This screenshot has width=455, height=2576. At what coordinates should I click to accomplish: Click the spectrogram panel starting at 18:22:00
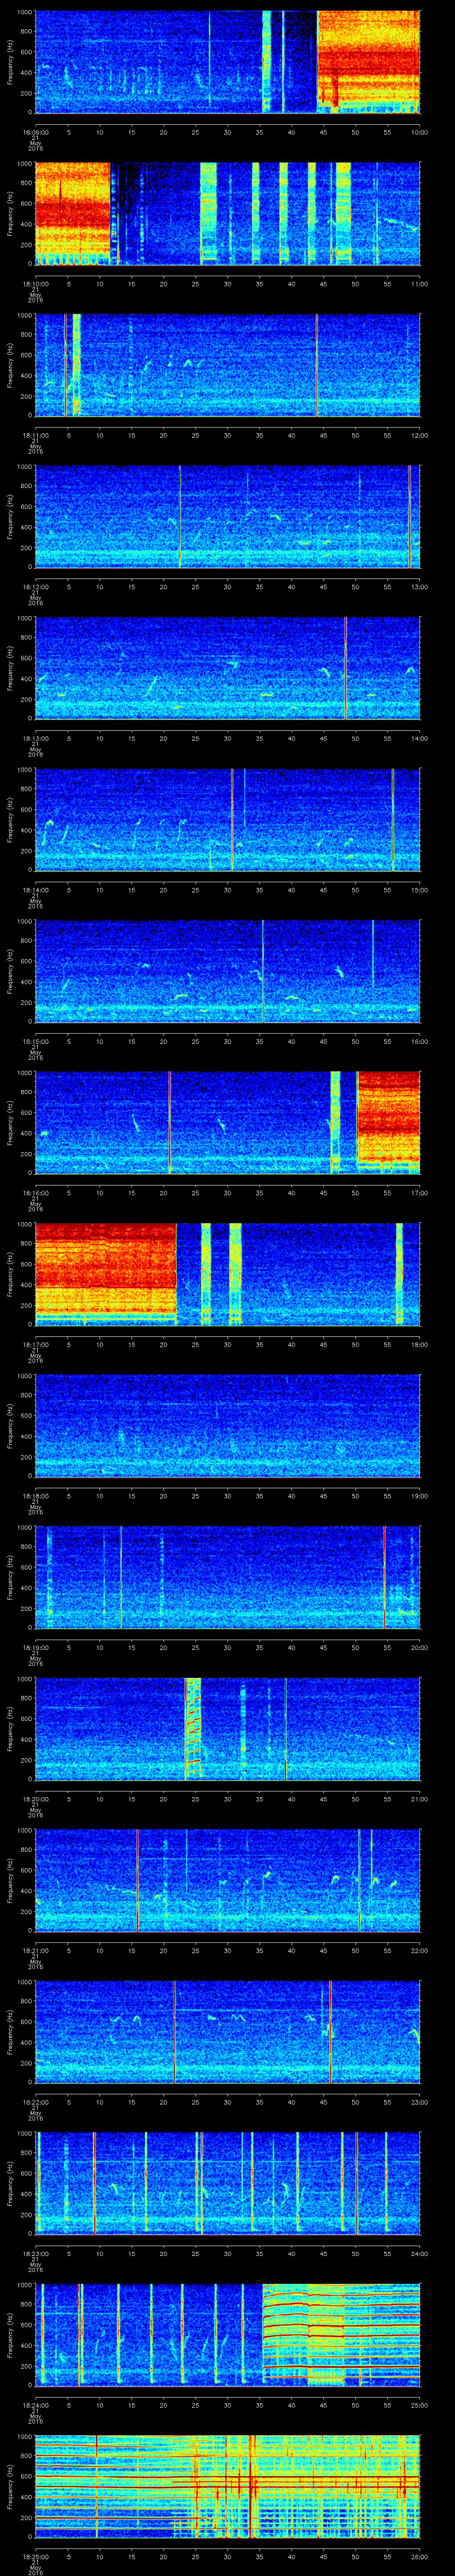[228, 2032]
